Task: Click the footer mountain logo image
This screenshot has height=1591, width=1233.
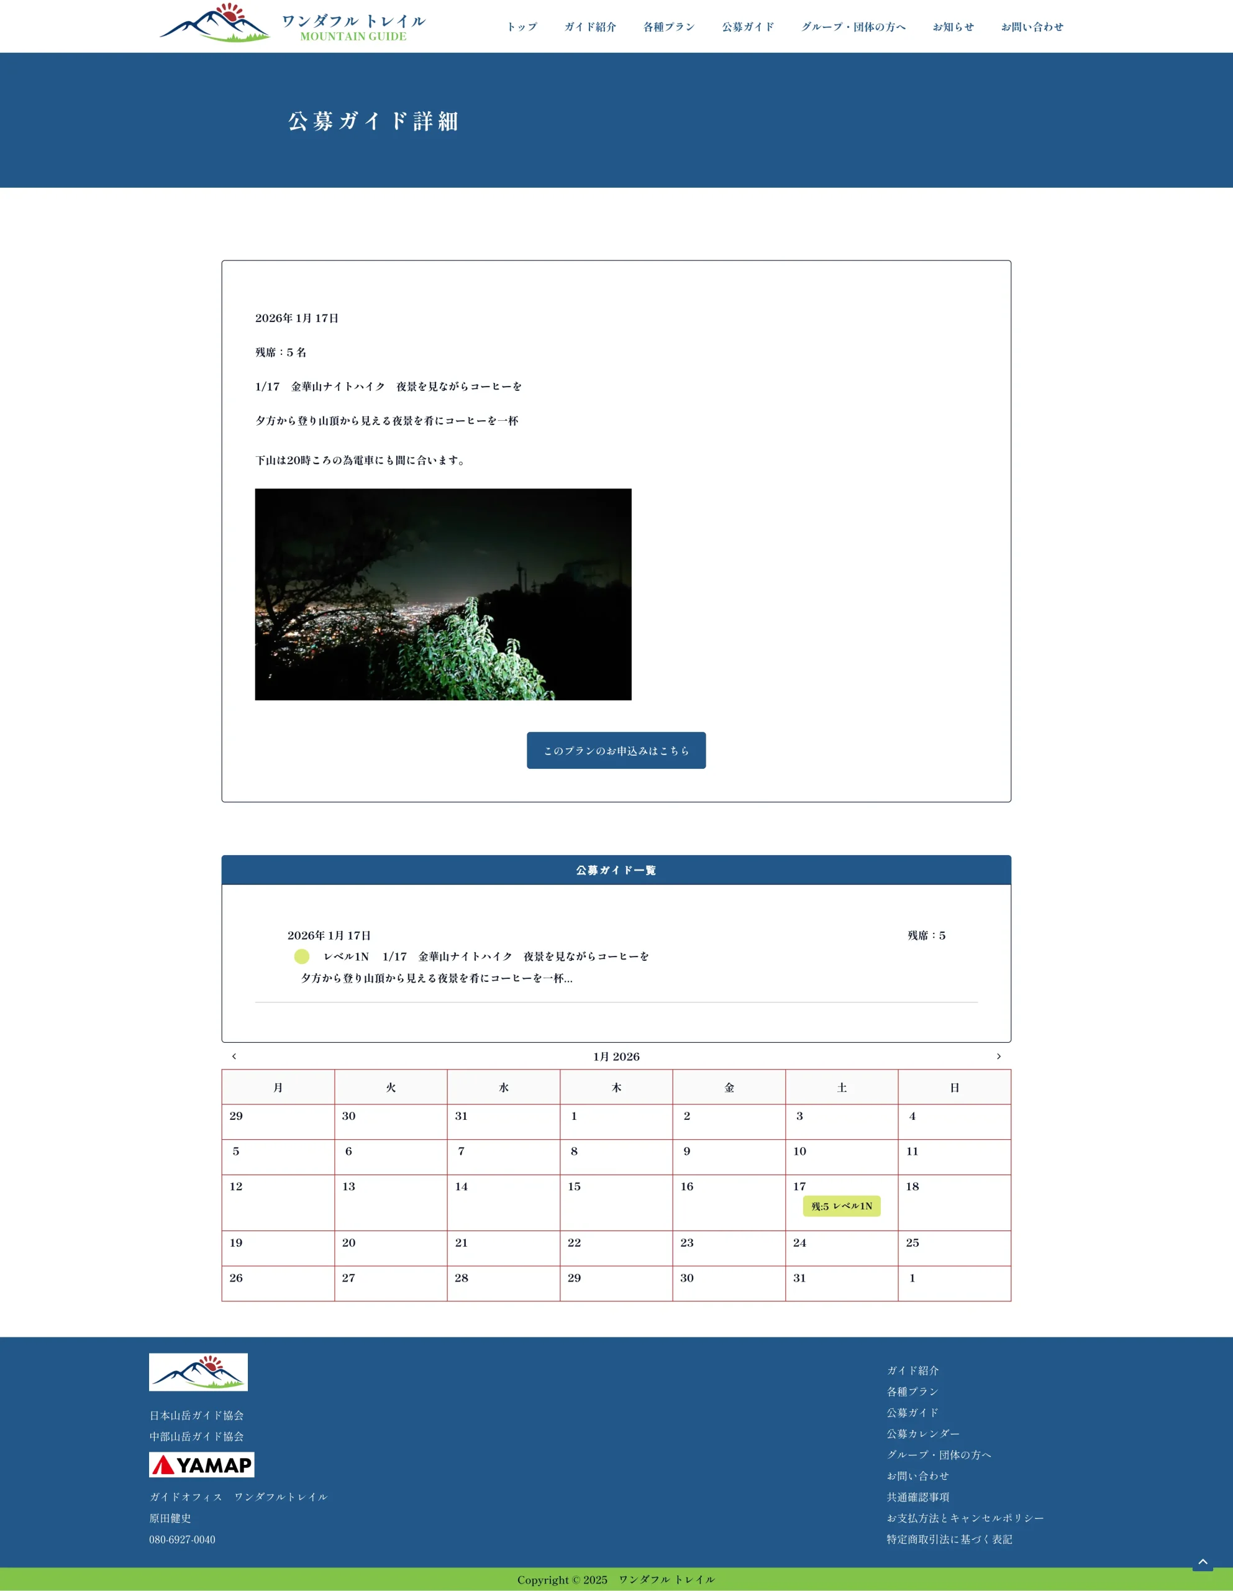Action: (198, 1372)
